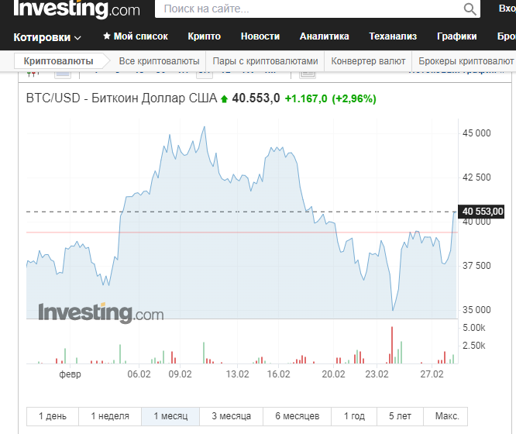The image size is (516, 434).
Task: Click the 40 553,00 current price label
Action: tap(481, 212)
